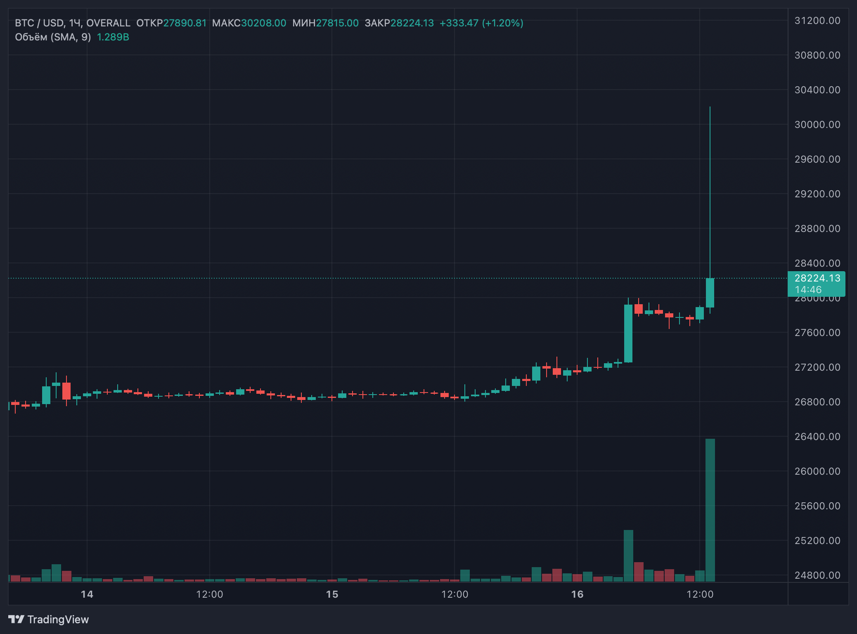Screen dimensions: 857x634
Task: Click the 30000.00 price axis label
Action: [817, 125]
